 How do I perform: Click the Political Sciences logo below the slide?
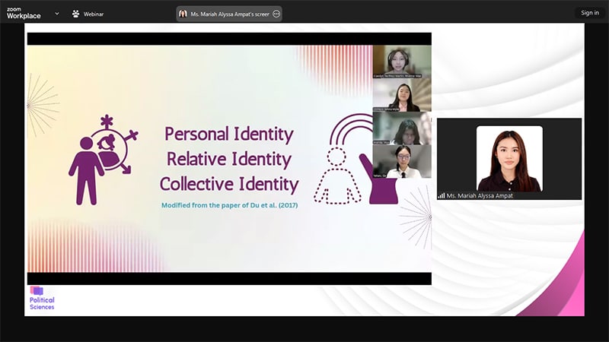coord(41,298)
